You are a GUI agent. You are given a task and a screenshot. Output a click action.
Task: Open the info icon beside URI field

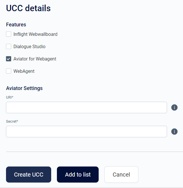tap(174, 107)
